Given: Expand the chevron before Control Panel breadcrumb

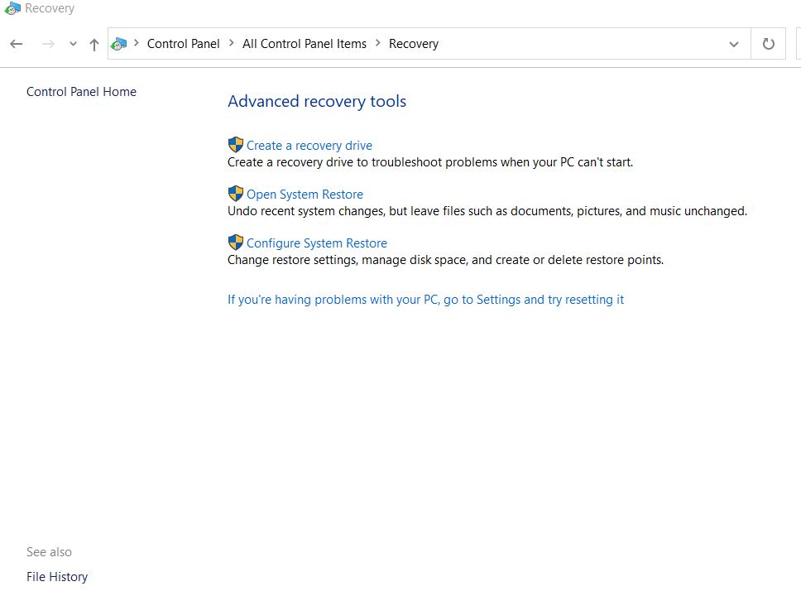Looking at the screenshot, I should click(137, 43).
